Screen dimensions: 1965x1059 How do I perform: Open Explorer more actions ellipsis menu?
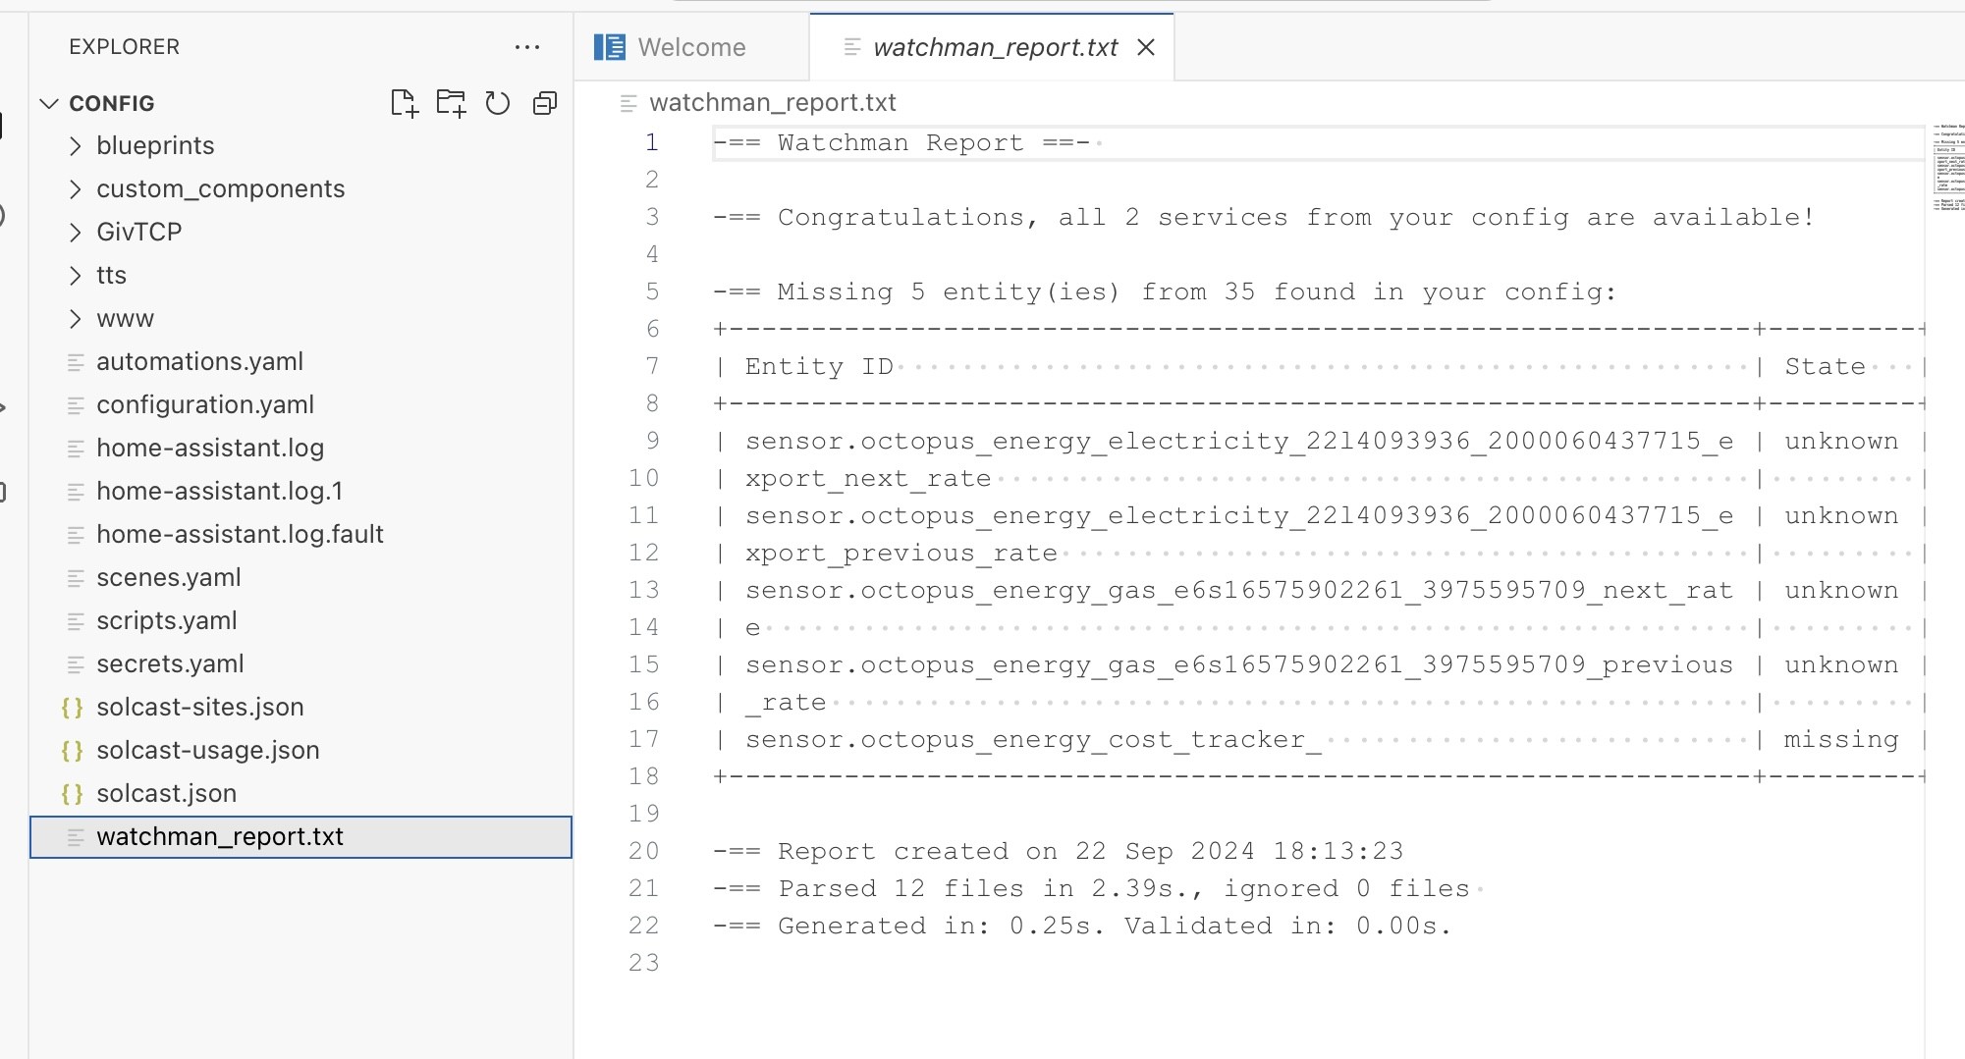click(x=527, y=47)
